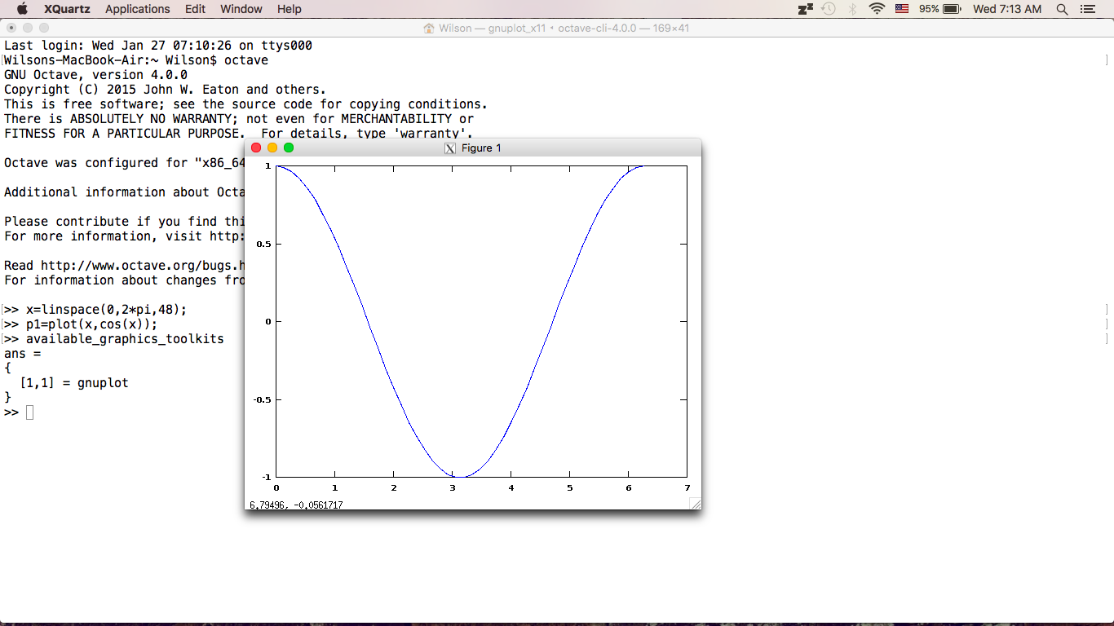The image size is (1114, 626).
Task: Click the y-axis label 0.5 on plot
Action: tap(263, 244)
